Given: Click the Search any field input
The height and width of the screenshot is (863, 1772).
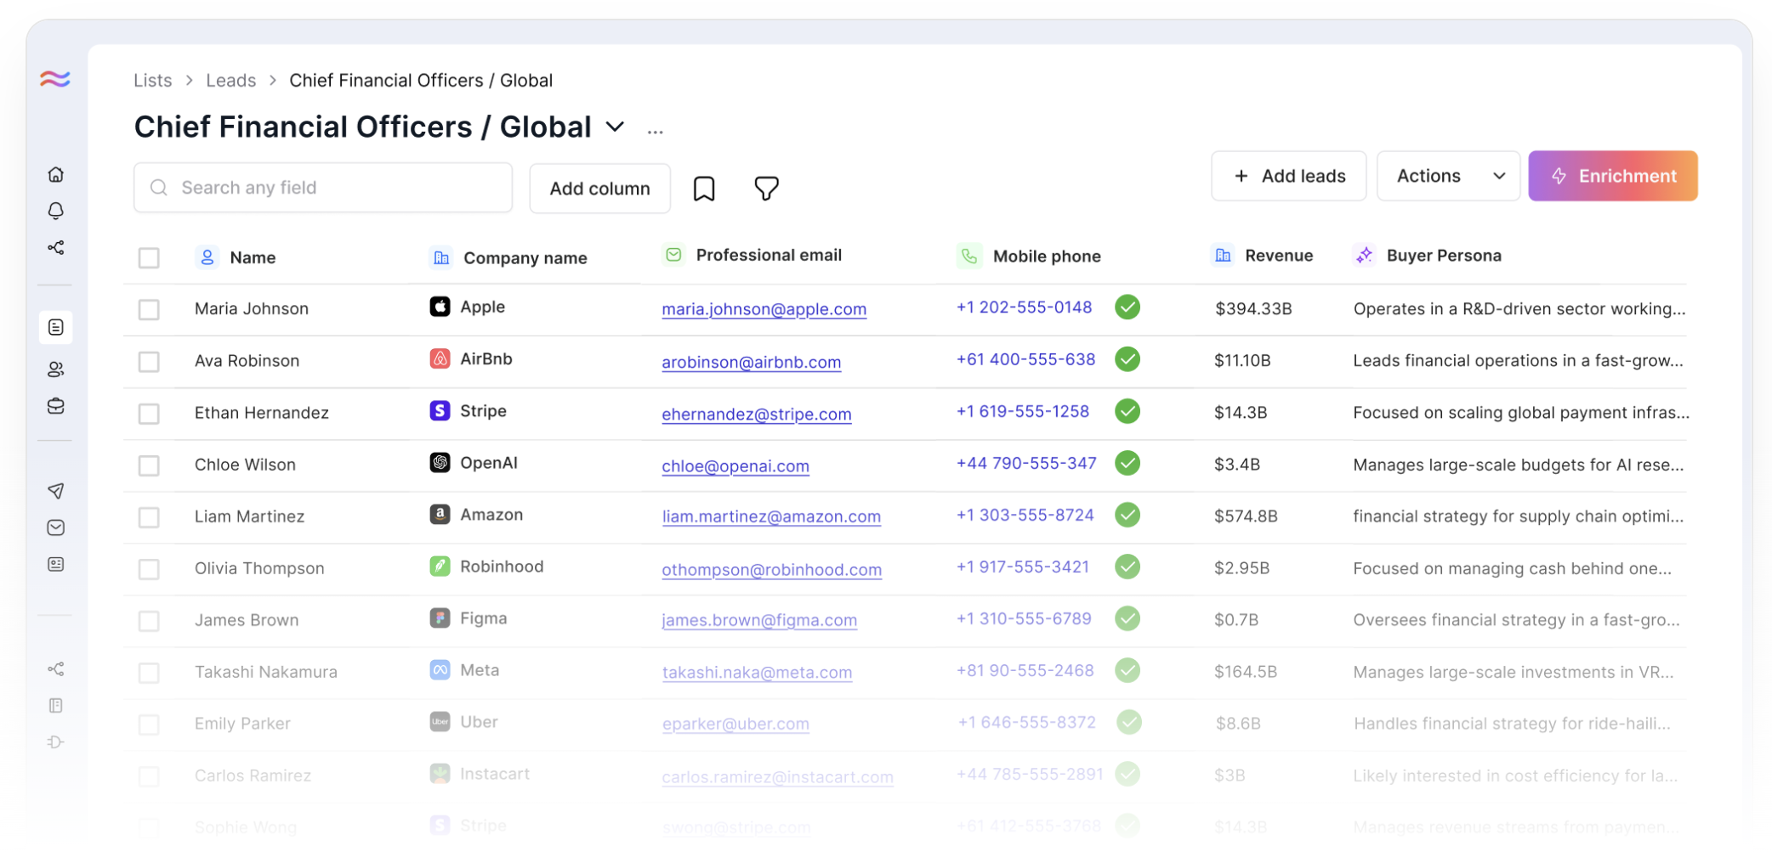Looking at the screenshot, I should pyautogui.click(x=323, y=188).
